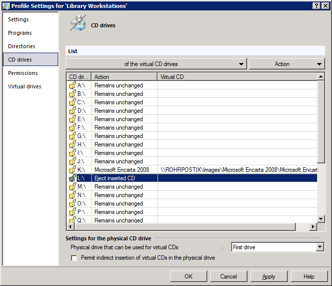Click the lock icon for drive E:\

click(72, 119)
